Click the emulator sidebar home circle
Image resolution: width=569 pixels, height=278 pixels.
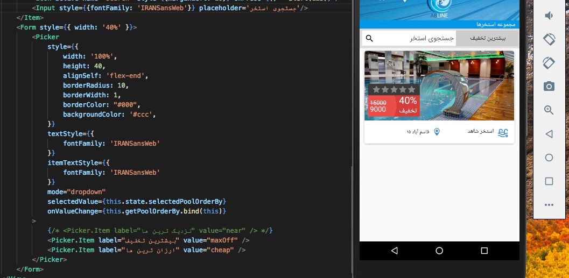coord(549,158)
